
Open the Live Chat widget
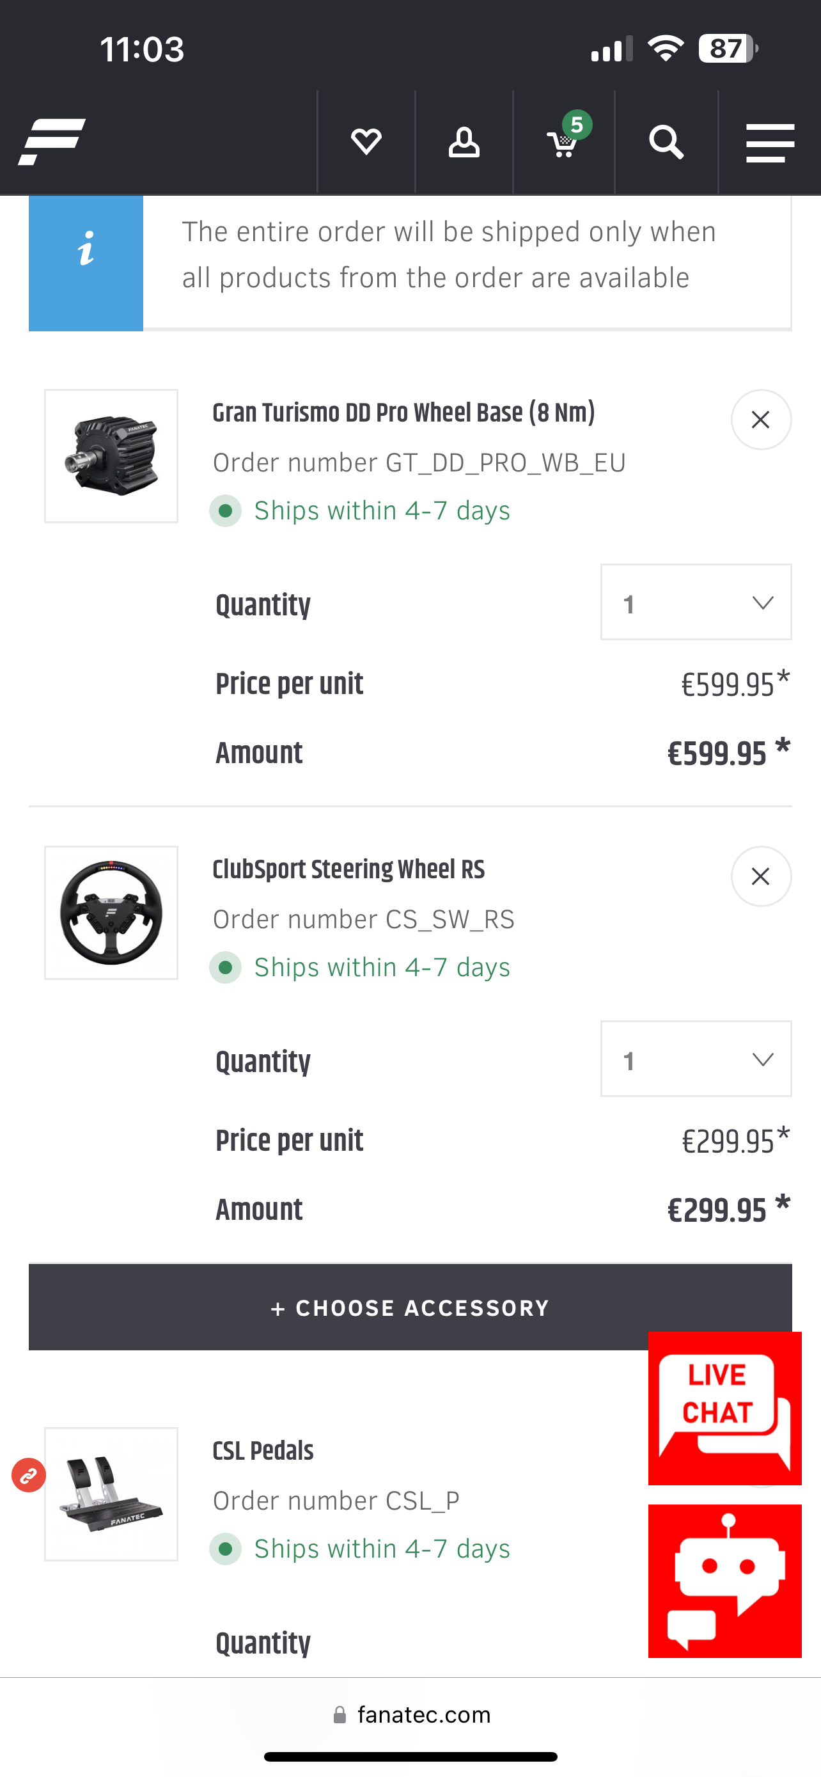click(724, 1407)
